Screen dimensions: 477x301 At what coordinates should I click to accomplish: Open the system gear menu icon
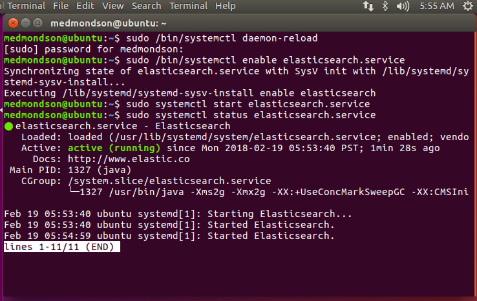coord(467,6)
